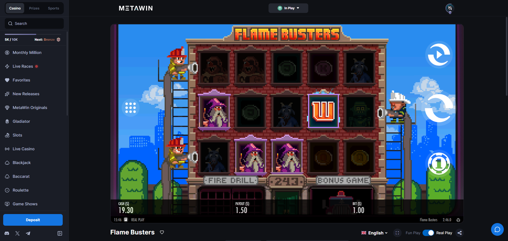Open the user profile avatar
Image resolution: width=508 pixels, height=241 pixels.
click(x=450, y=8)
